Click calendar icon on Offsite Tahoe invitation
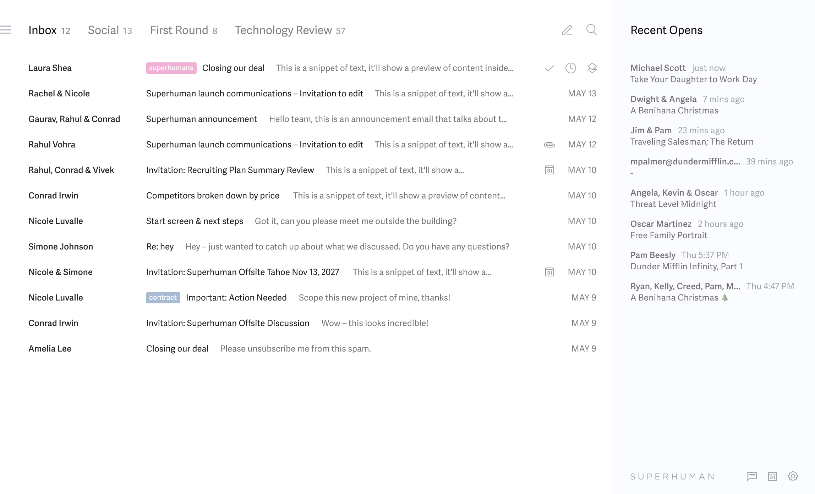815x494 pixels. (549, 272)
